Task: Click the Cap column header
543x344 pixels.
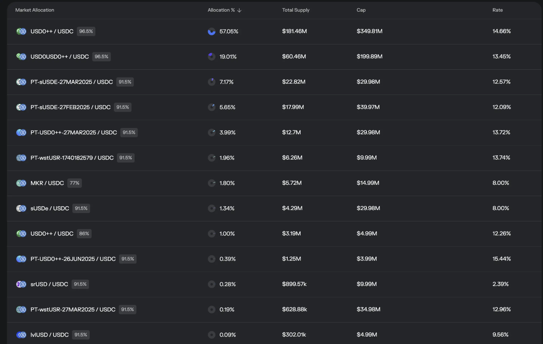Action: click(361, 10)
